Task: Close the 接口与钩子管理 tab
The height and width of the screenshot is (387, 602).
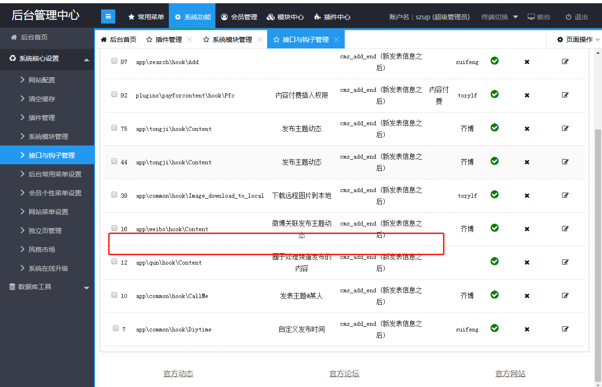Action: pos(336,40)
